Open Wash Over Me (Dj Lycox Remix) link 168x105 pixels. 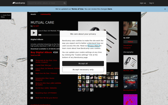tap(46, 98)
